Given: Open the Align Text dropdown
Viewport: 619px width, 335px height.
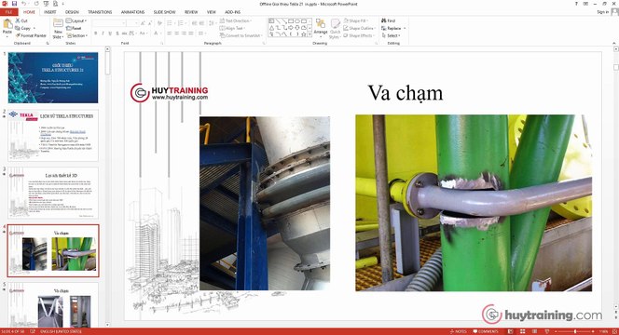Looking at the screenshot, I should tap(232, 28).
